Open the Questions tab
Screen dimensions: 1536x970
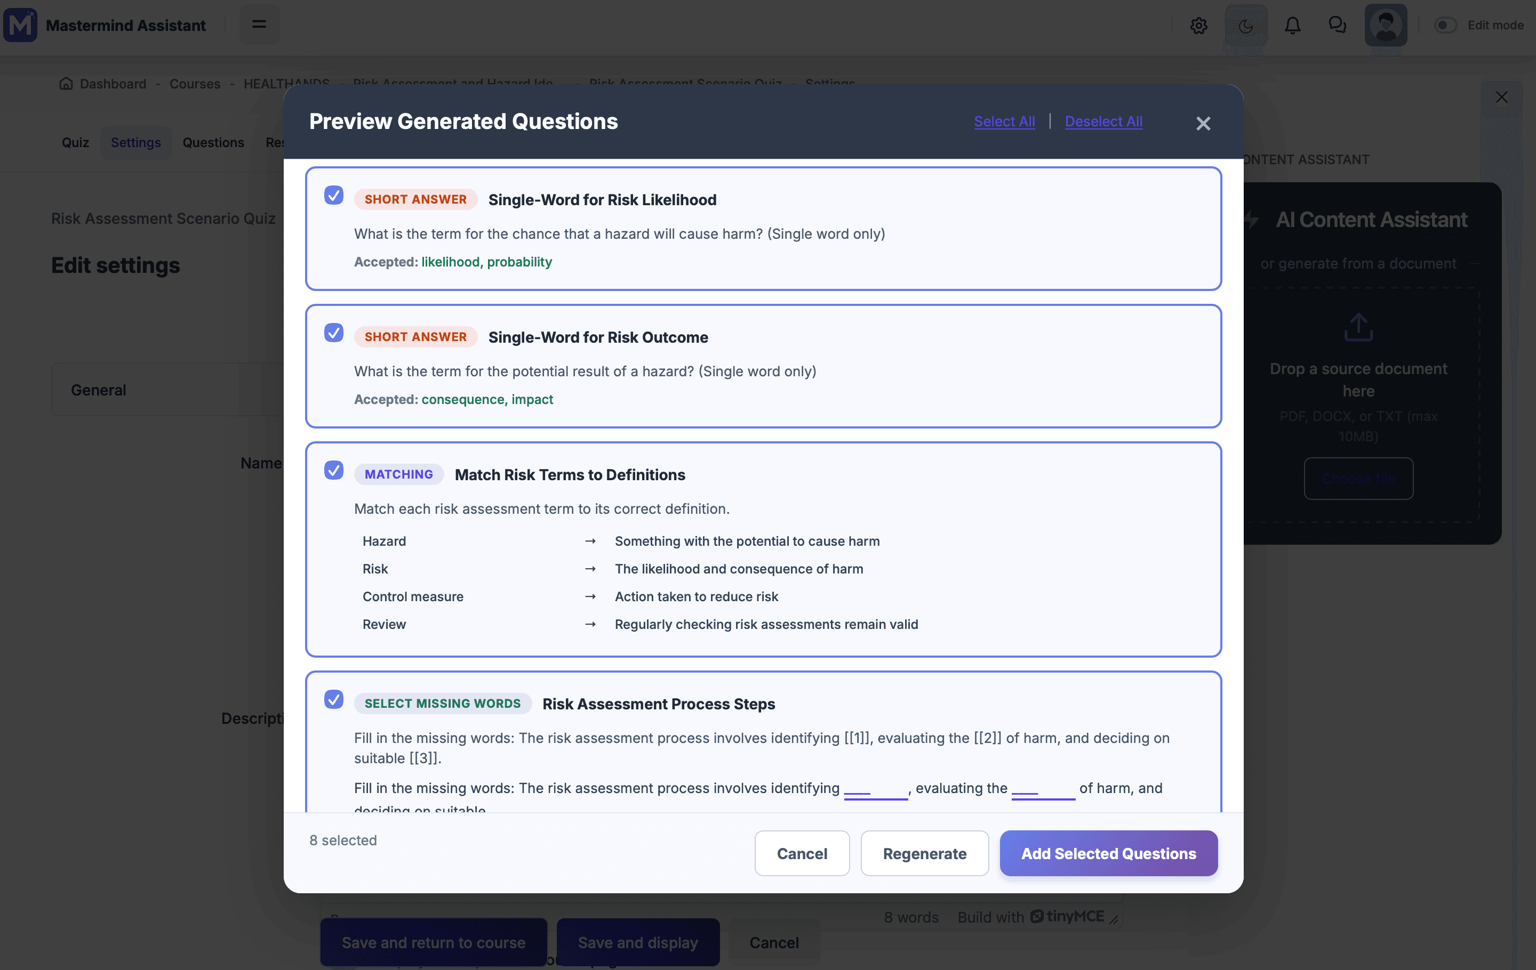[x=213, y=142]
